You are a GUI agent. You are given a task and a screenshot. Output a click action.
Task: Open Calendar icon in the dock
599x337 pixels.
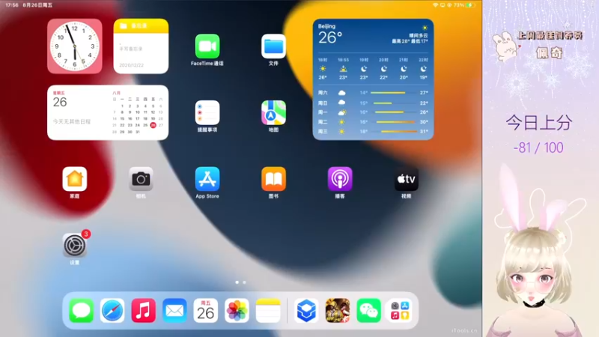tap(205, 310)
